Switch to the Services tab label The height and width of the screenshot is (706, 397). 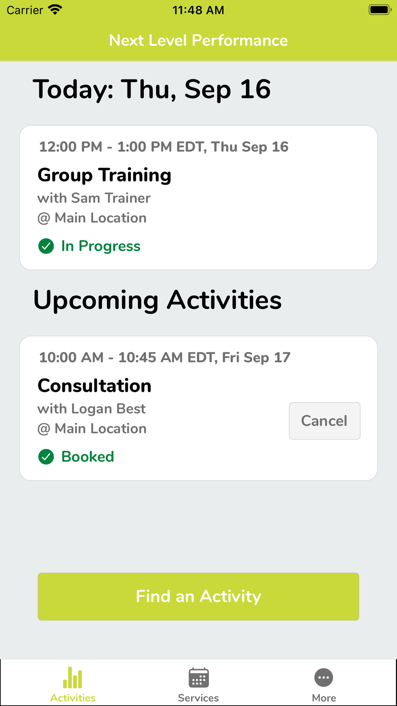coord(198,698)
